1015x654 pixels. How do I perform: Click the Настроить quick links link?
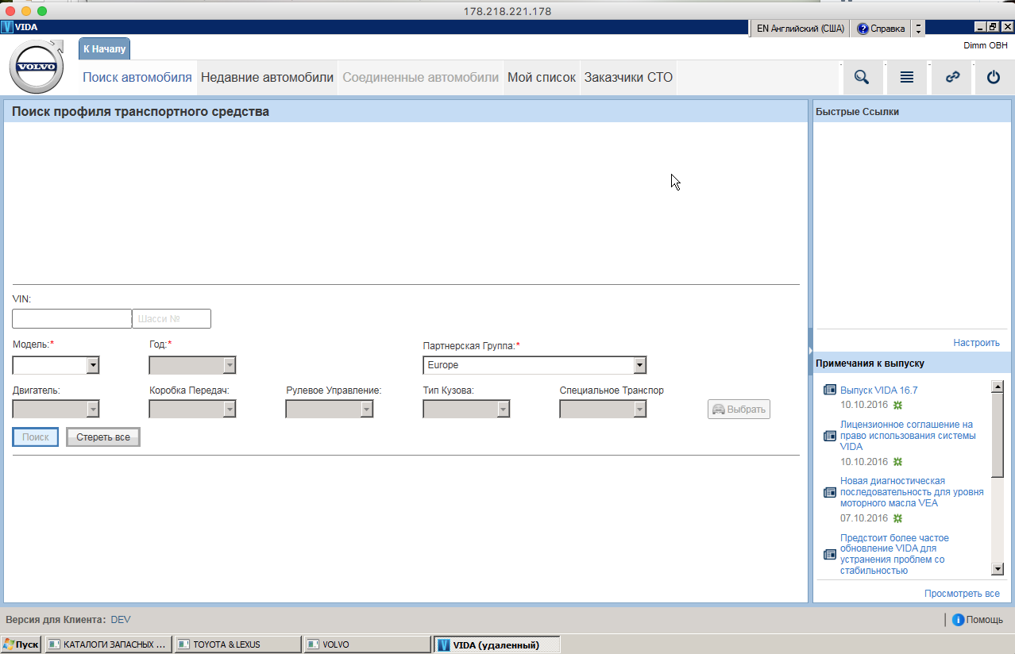976,343
